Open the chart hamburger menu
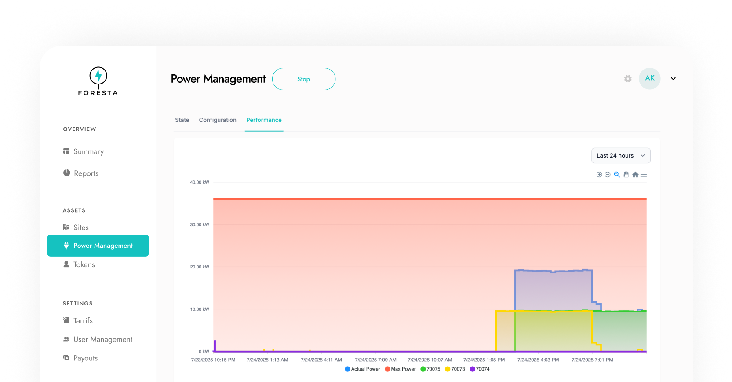Screen dimensions: 732x382 644,175
